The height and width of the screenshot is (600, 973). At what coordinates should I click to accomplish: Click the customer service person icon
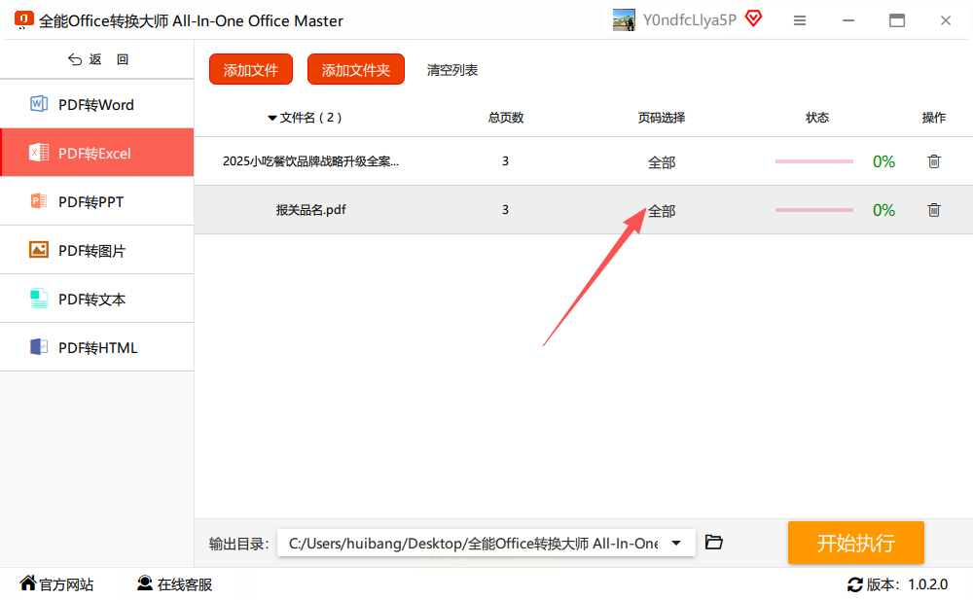(145, 582)
